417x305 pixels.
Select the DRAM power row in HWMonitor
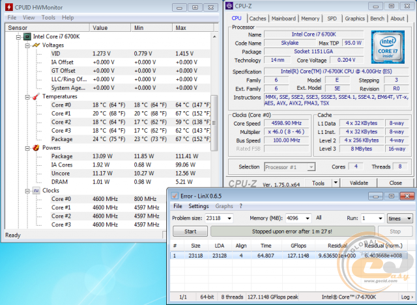tap(130, 182)
